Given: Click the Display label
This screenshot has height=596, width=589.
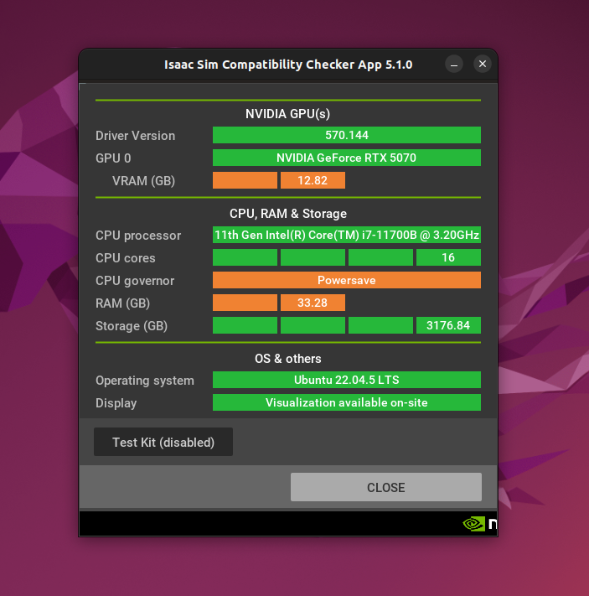Looking at the screenshot, I should click(116, 403).
